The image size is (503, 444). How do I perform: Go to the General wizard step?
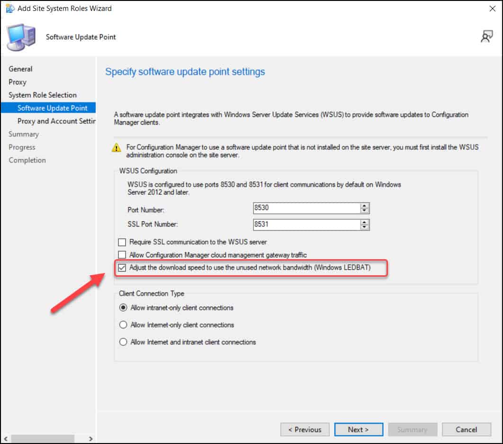pos(20,69)
